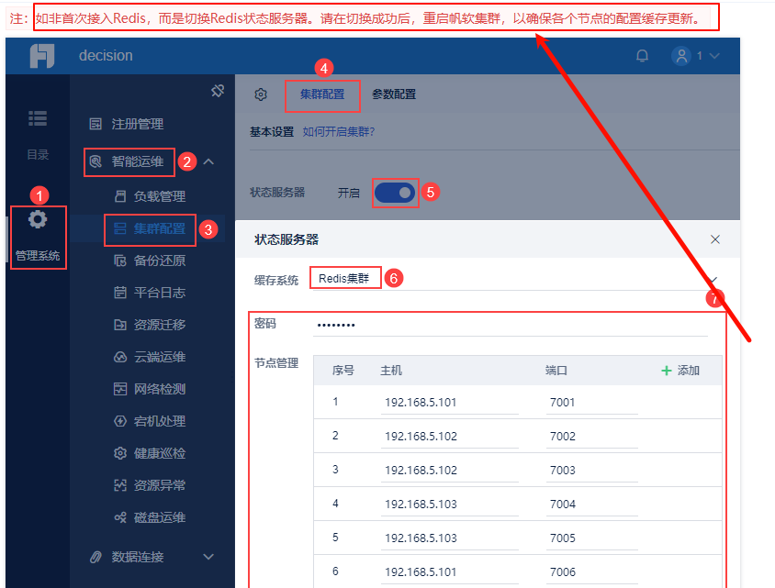Click the 注册管理 icon
This screenshot has height=588, width=775.
95,124
